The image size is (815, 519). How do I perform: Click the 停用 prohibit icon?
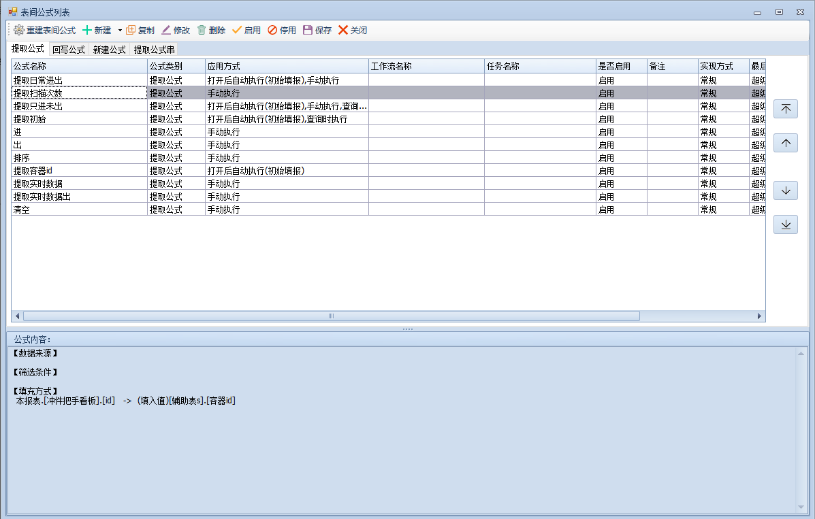(272, 31)
